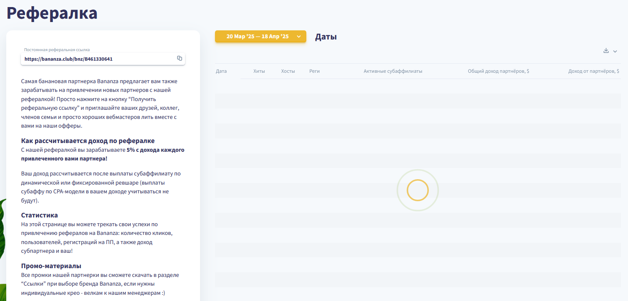Click the Общий доход партнёров, $ column header
The width and height of the screenshot is (628, 301).
(x=498, y=71)
